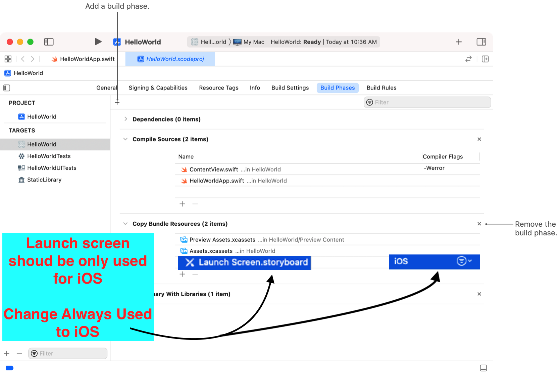Add a file to Compile Sources
This screenshot has height=375, width=559.
[182, 204]
